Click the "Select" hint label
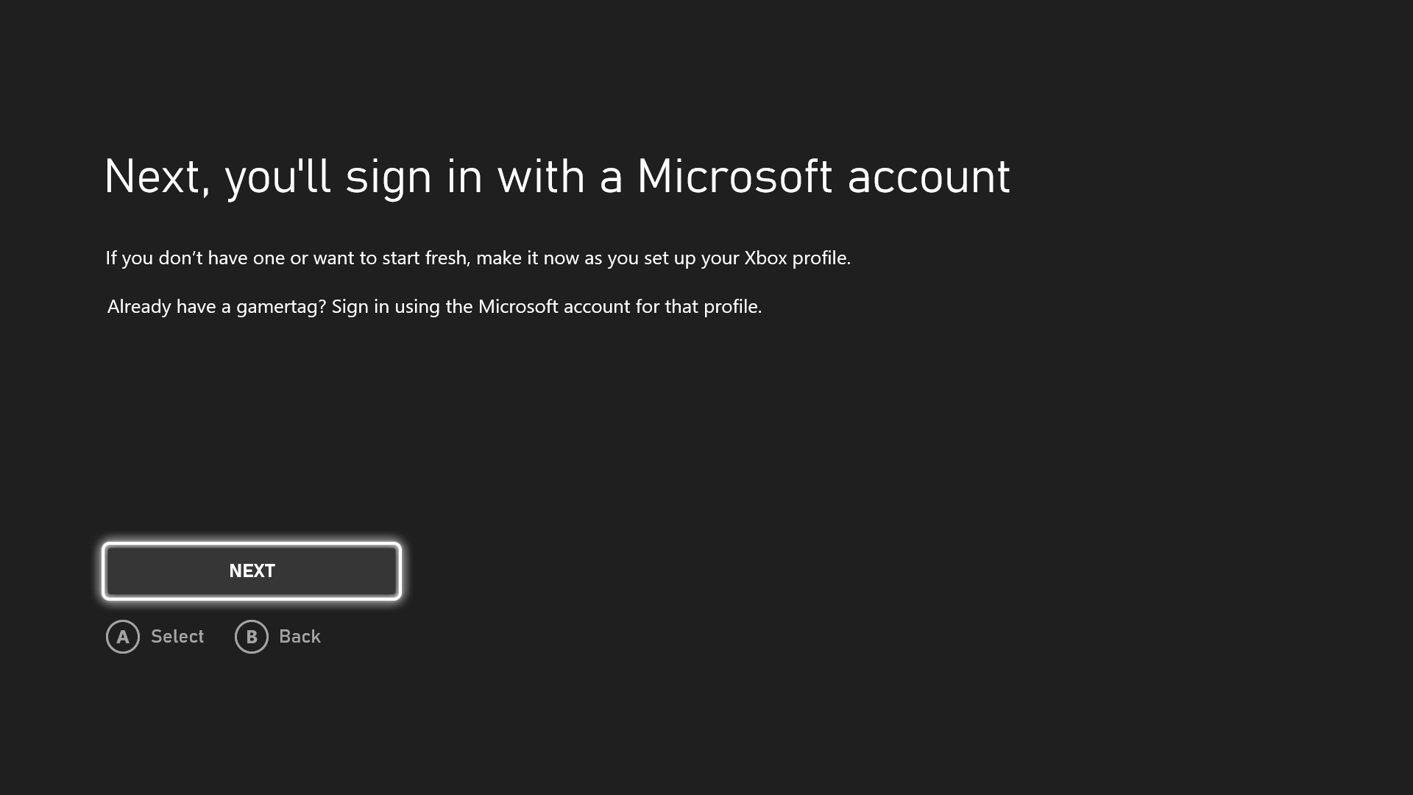The height and width of the screenshot is (795, 1413). [177, 637]
